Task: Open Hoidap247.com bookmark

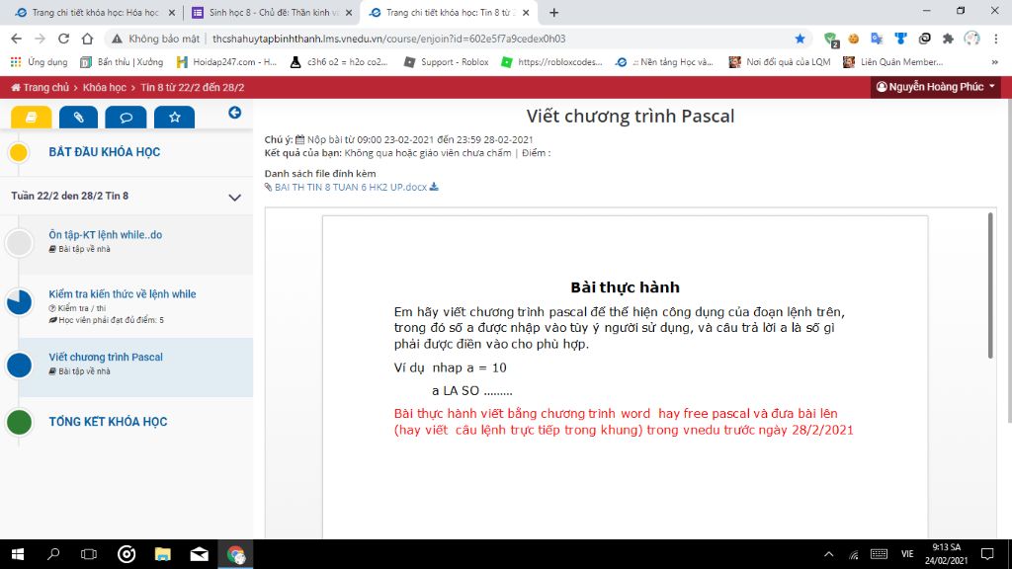Action: 226,62
